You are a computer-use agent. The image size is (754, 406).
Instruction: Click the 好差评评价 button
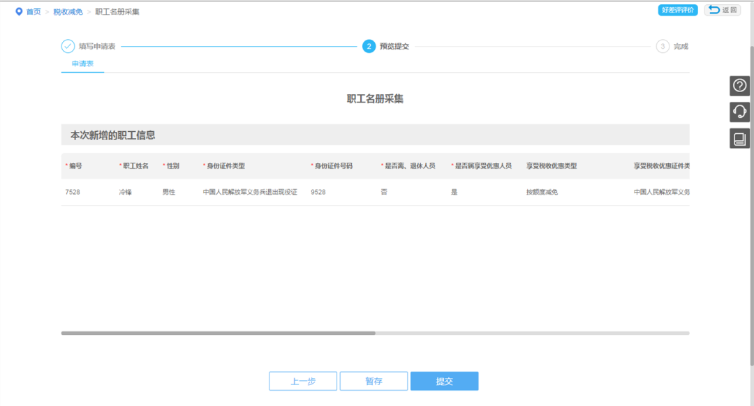677,10
